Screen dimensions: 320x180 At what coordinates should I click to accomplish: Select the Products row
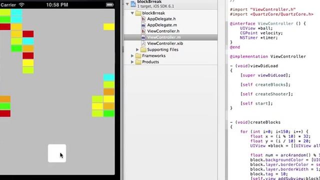pos(170,62)
